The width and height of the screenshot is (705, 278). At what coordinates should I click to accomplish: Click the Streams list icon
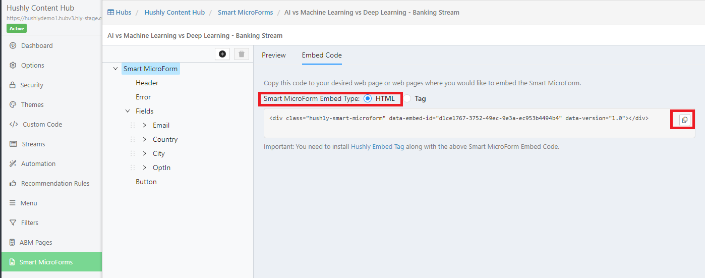pos(13,144)
